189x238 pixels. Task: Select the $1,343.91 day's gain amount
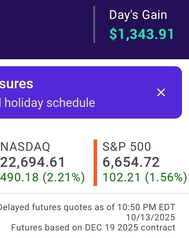pos(141,34)
